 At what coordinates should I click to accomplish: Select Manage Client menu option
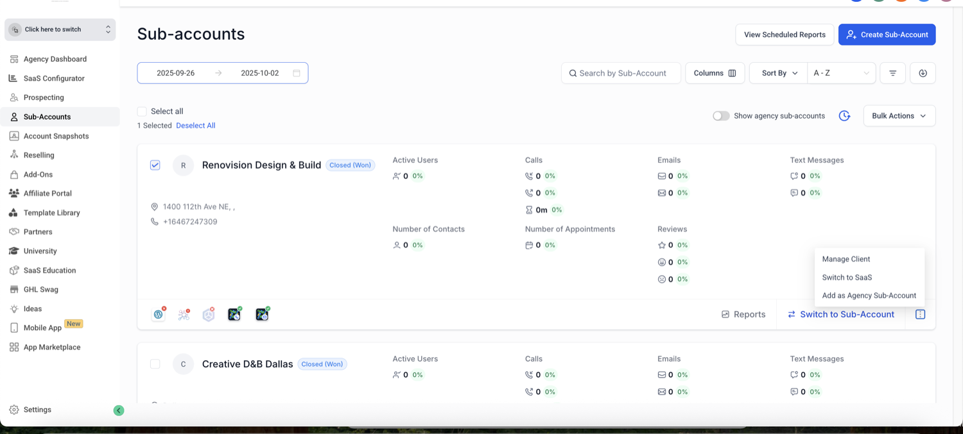[846, 259]
